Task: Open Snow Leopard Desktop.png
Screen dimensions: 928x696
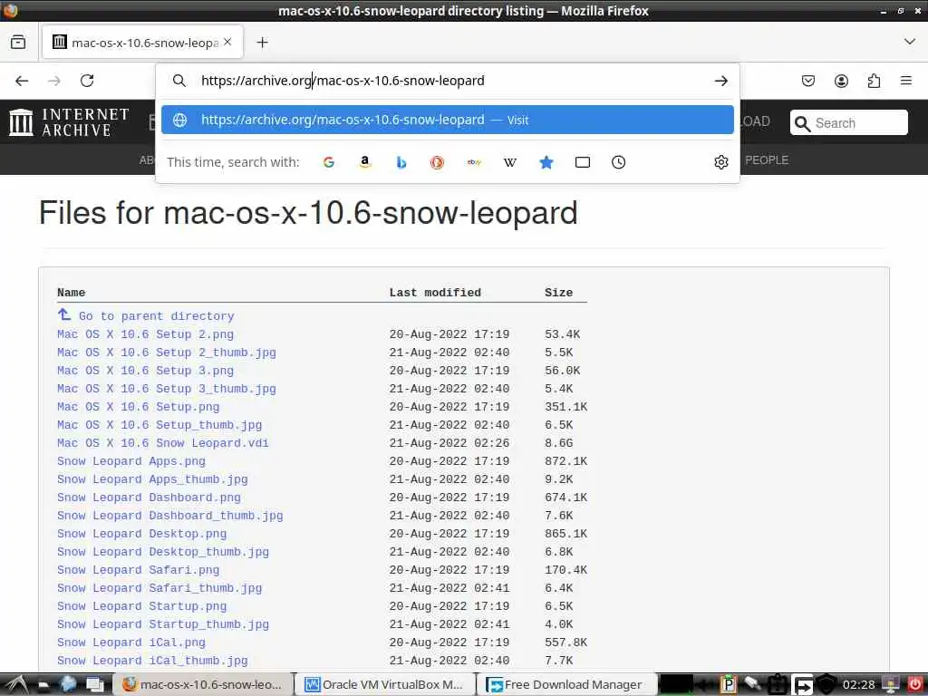Action: tap(141, 534)
